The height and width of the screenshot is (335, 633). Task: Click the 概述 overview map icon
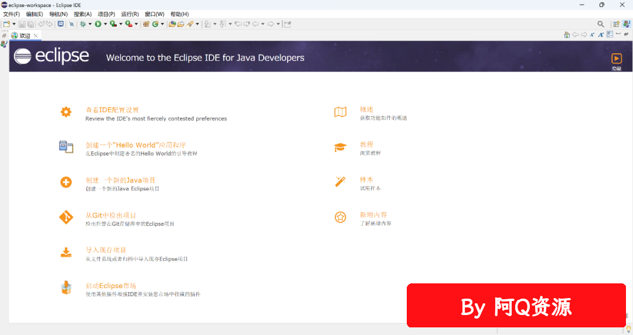341,112
